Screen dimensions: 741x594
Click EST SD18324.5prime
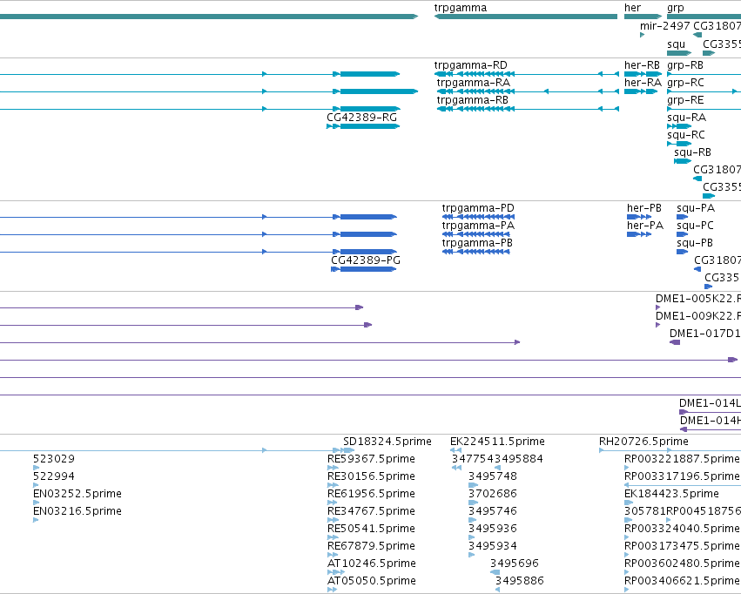pyautogui.click(x=387, y=442)
